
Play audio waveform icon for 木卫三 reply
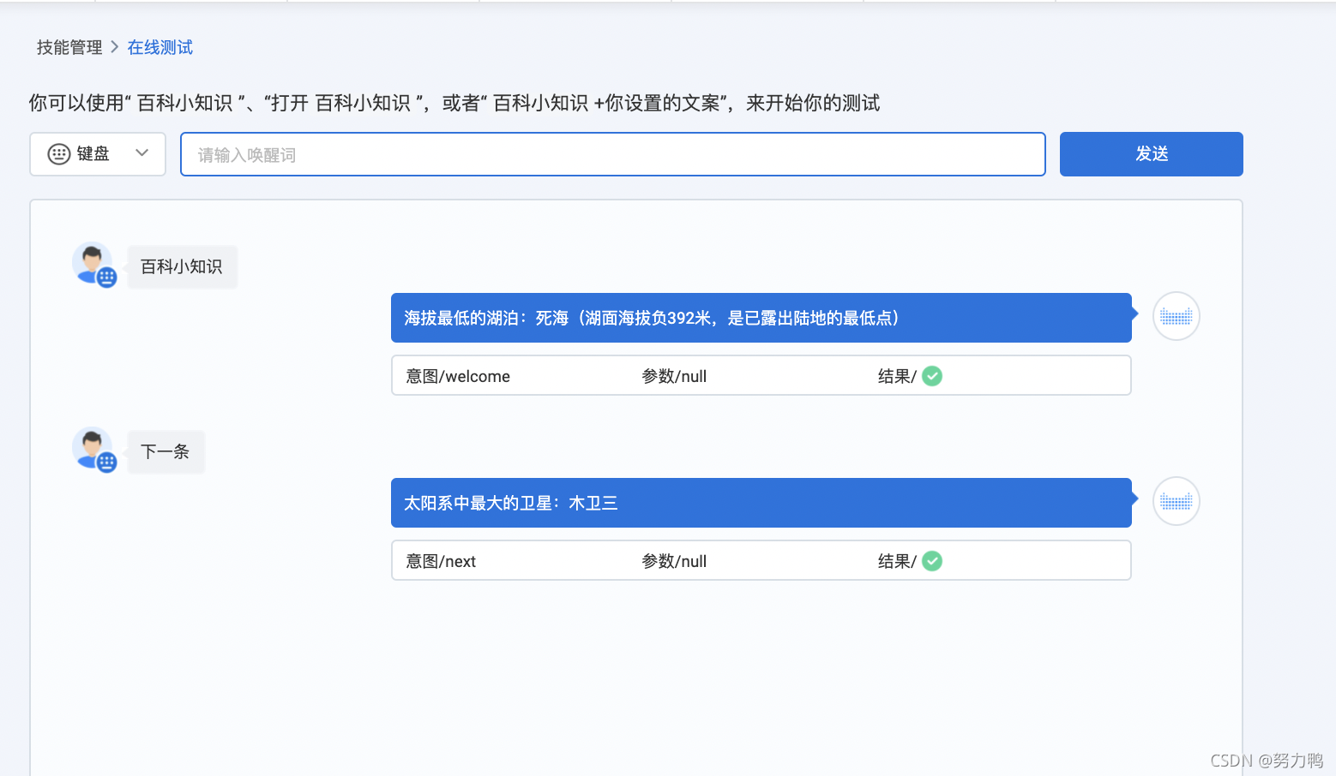point(1177,501)
